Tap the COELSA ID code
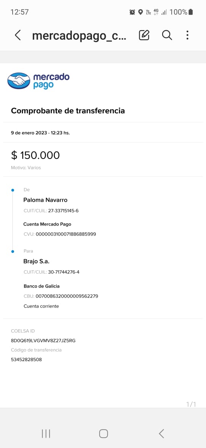 43,340
